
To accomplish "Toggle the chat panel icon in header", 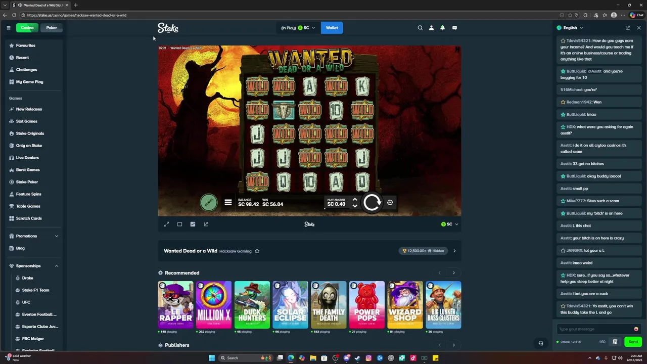I will click(454, 28).
